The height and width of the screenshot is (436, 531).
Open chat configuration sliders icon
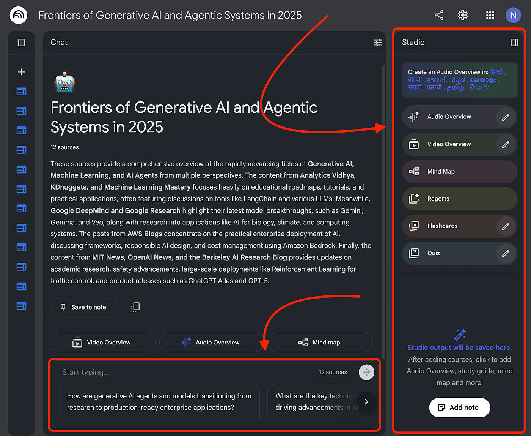click(377, 43)
